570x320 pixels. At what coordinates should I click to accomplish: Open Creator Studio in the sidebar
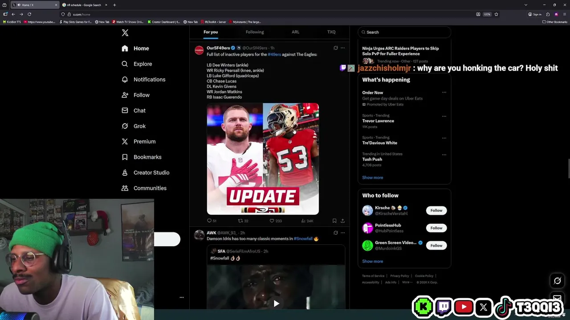[145, 172]
